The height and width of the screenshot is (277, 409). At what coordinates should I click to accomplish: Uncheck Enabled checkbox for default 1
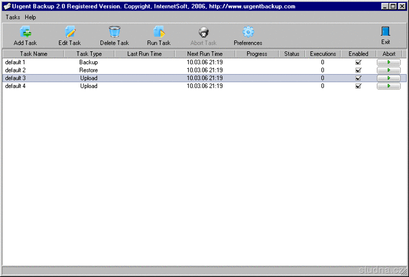tap(358, 62)
